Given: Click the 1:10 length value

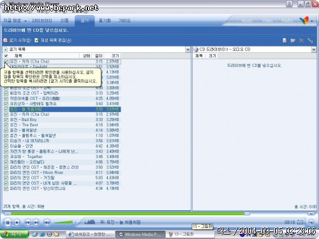Looking at the screenshot, I should tap(99, 136).
